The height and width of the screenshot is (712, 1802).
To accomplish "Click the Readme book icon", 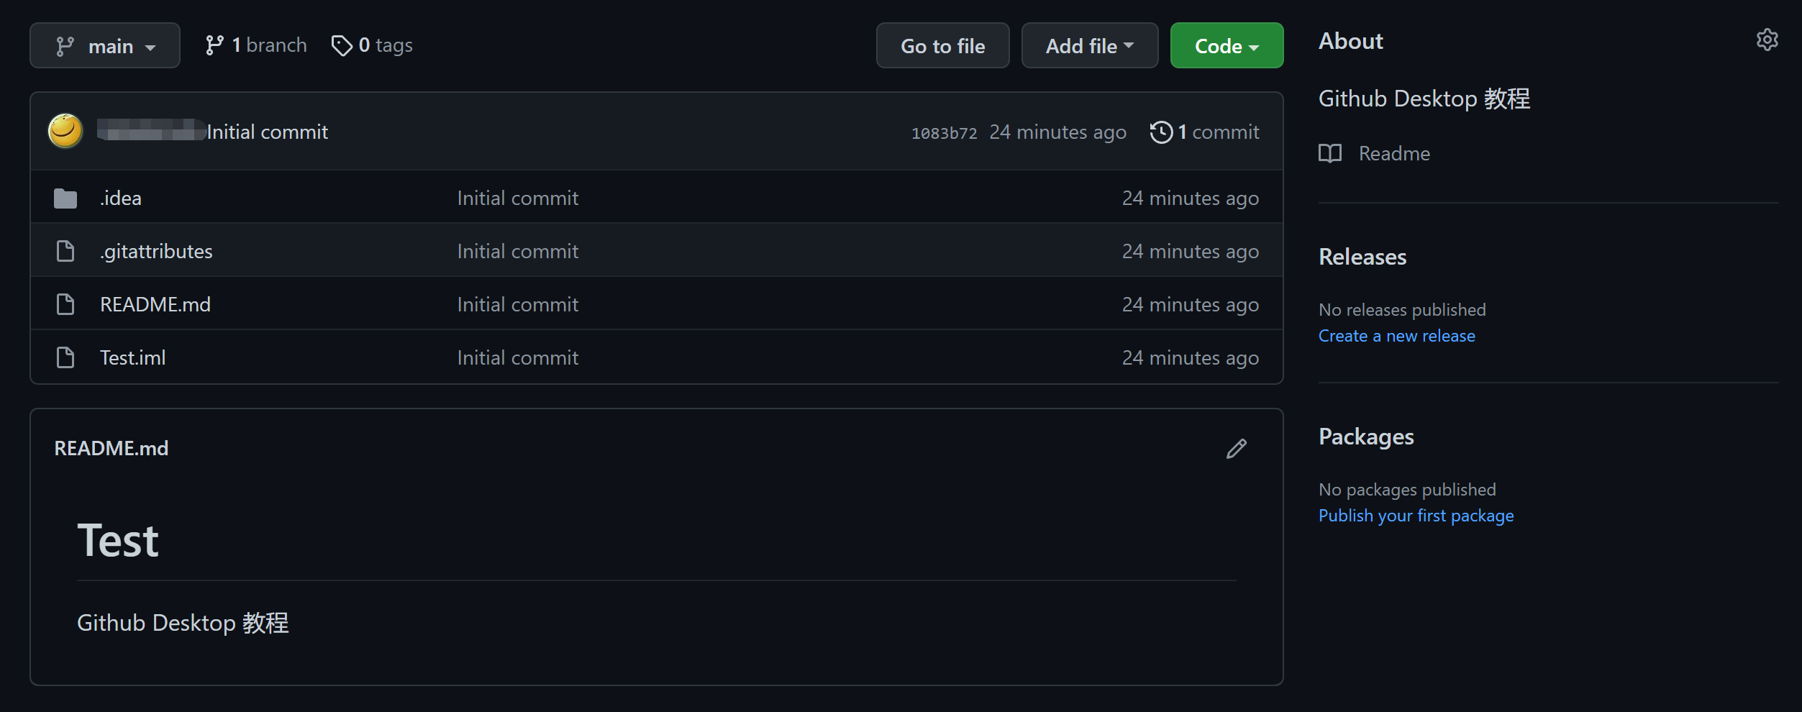I will coord(1330,153).
